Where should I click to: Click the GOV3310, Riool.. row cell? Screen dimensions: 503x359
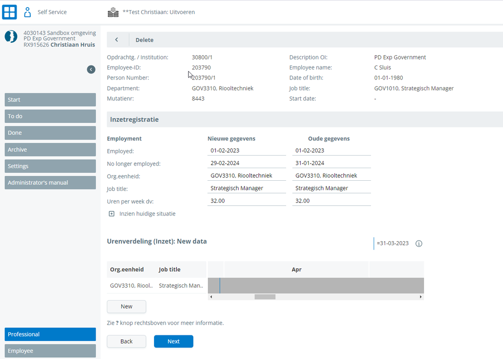[x=131, y=285]
